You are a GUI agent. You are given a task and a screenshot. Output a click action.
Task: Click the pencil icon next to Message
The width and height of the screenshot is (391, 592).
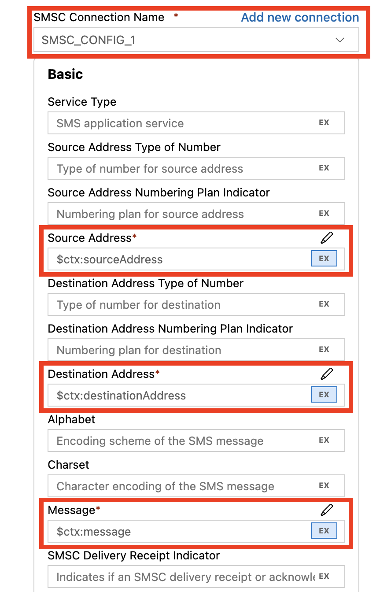click(326, 510)
